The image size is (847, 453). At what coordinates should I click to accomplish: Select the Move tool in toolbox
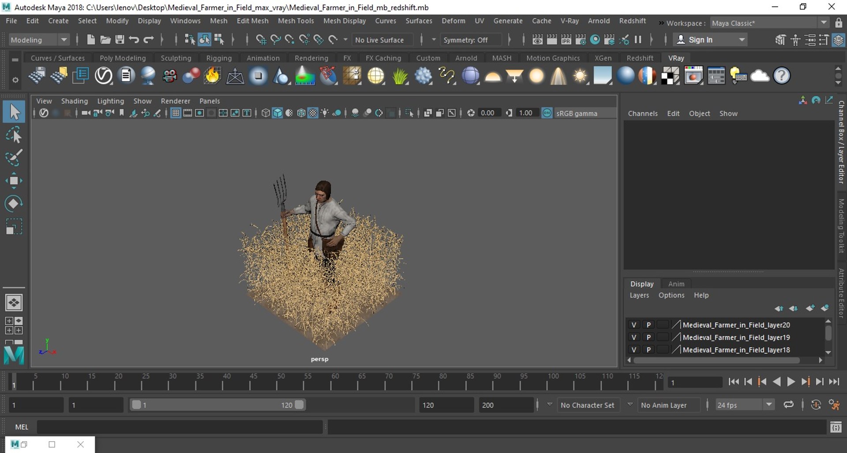coord(14,181)
